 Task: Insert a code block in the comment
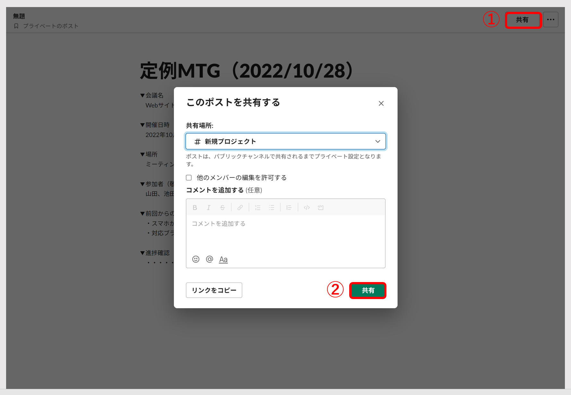pyautogui.click(x=321, y=207)
